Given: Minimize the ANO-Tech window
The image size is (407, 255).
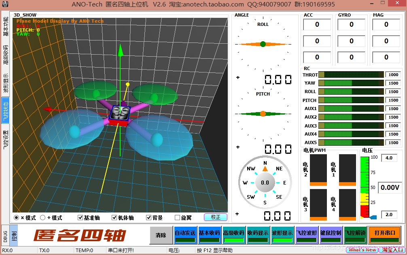Looking at the screenshot, I should 372,4.
